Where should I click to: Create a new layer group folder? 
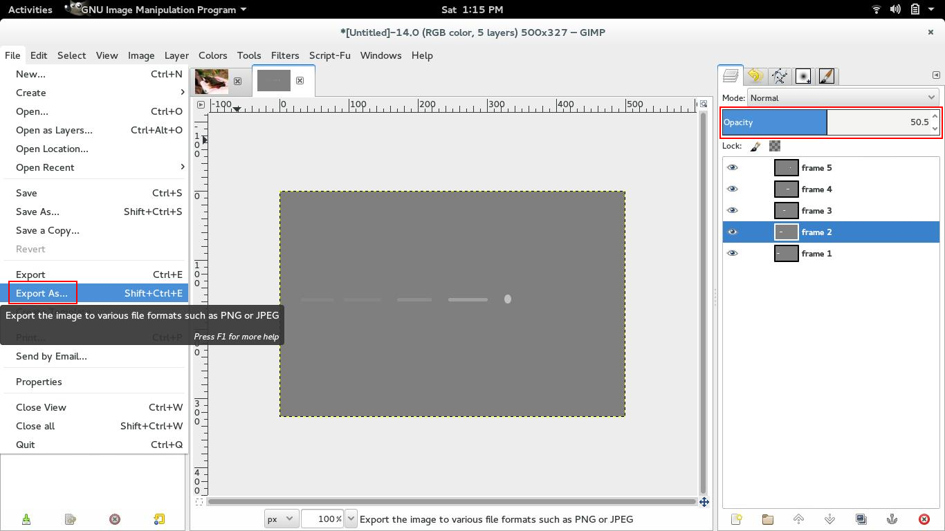click(x=767, y=519)
